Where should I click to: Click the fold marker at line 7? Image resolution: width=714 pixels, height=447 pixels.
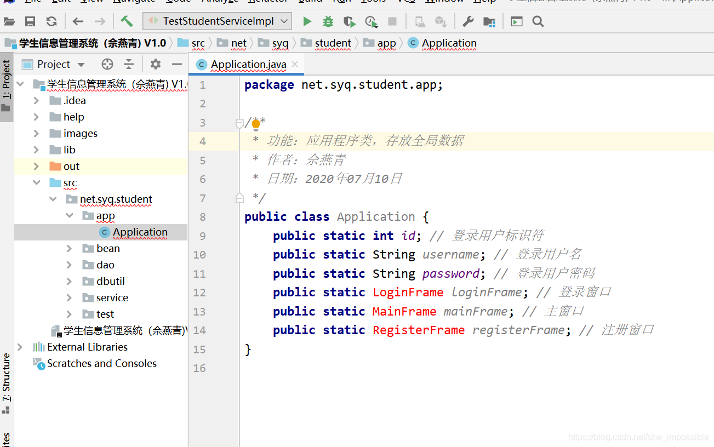tap(239, 197)
